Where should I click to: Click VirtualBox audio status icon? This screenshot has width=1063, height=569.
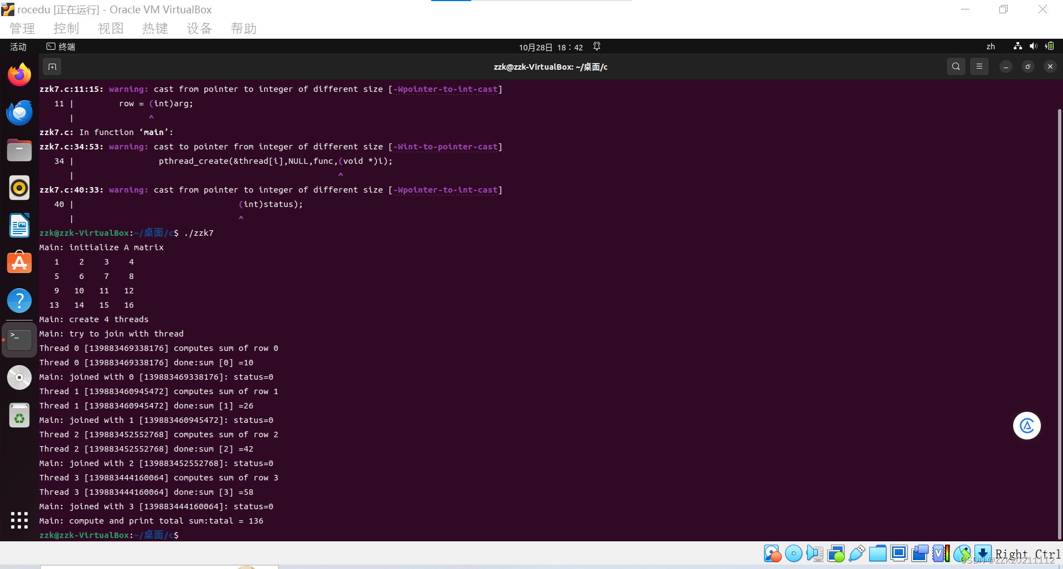814,554
